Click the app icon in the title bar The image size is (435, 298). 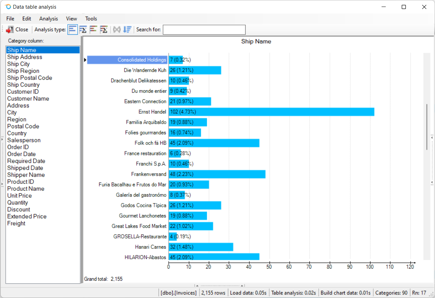pos(8,7)
